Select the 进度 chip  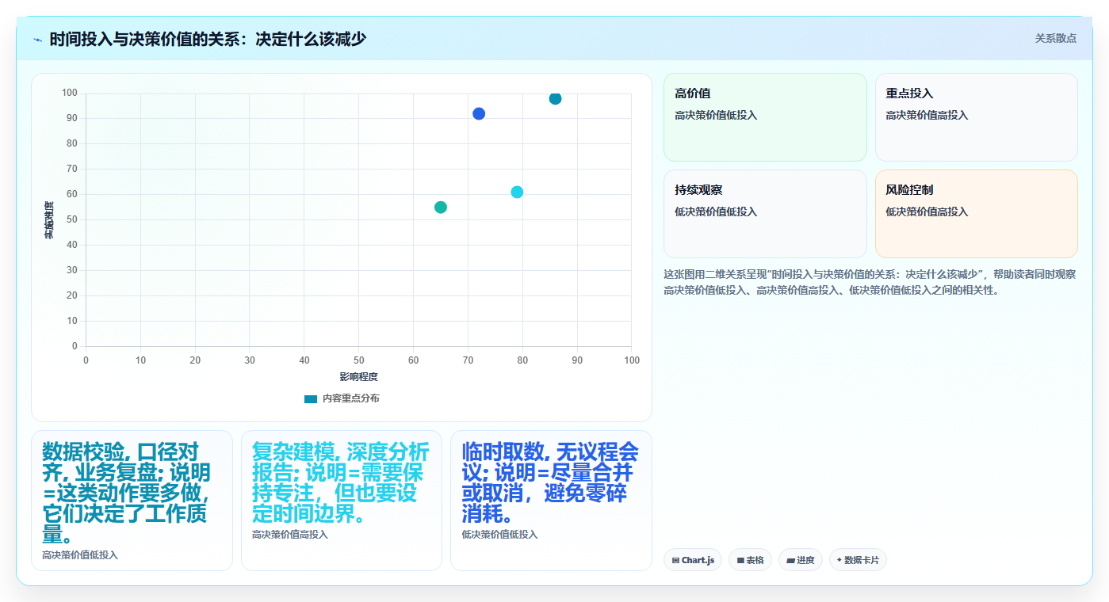click(801, 560)
